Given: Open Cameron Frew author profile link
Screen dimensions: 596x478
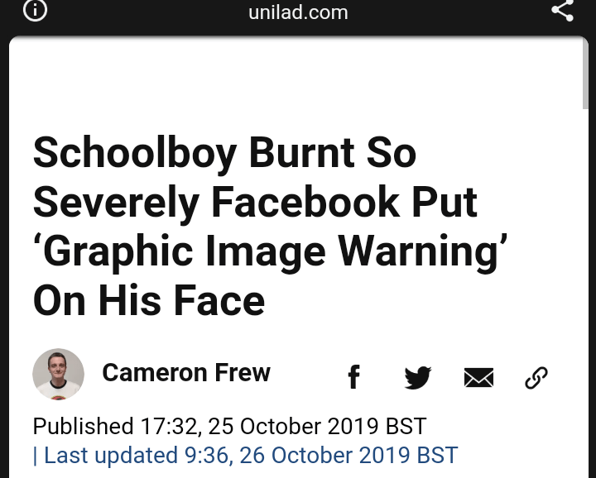Looking at the screenshot, I should pyautogui.click(x=186, y=373).
